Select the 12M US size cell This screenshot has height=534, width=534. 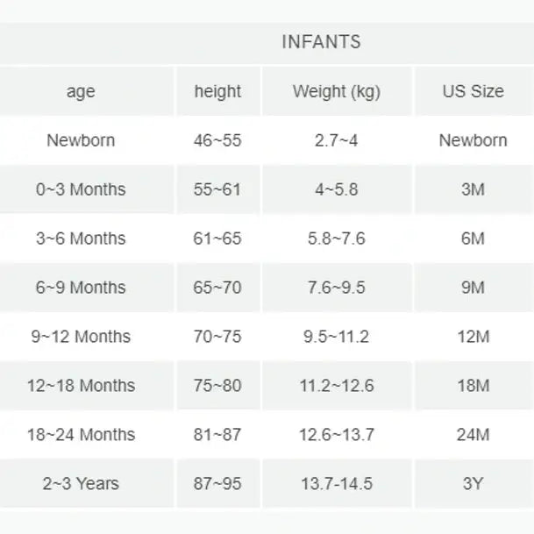point(473,337)
